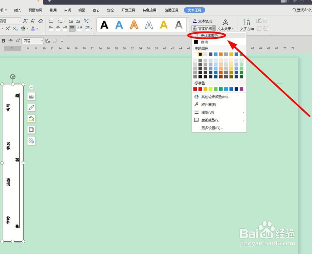
Task: Pick the orange theme color swatch
Action: (x=221, y=54)
